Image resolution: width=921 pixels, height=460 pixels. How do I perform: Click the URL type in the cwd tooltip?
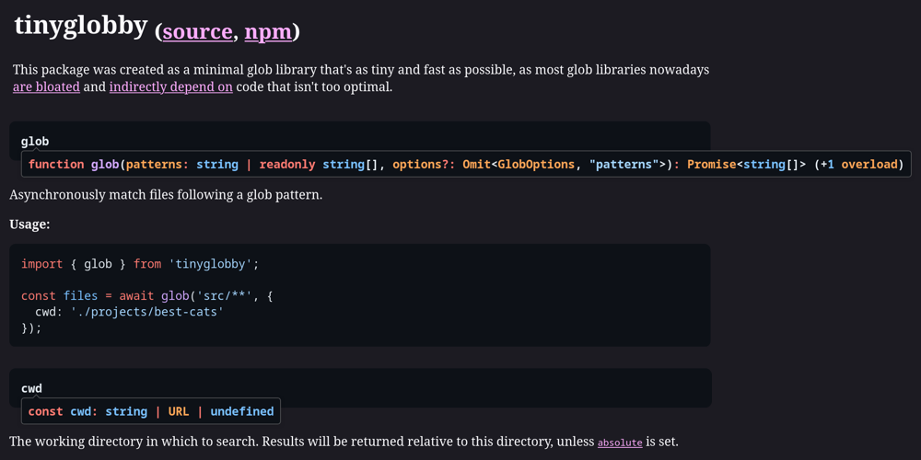click(179, 411)
